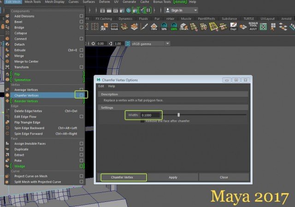Image resolution: width=295 pixels, height=207 pixels.
Task: Open the Bonus Tools menu
Action: [162, 2]
